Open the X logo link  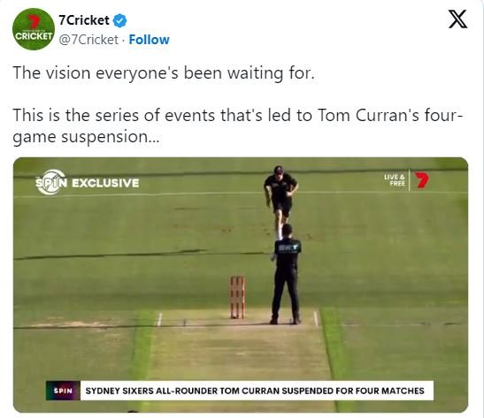tap(457, 19)
